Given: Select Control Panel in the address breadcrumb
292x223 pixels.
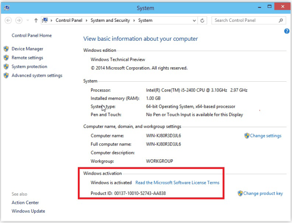Looking at the screenshot, I should click(69, 20).
